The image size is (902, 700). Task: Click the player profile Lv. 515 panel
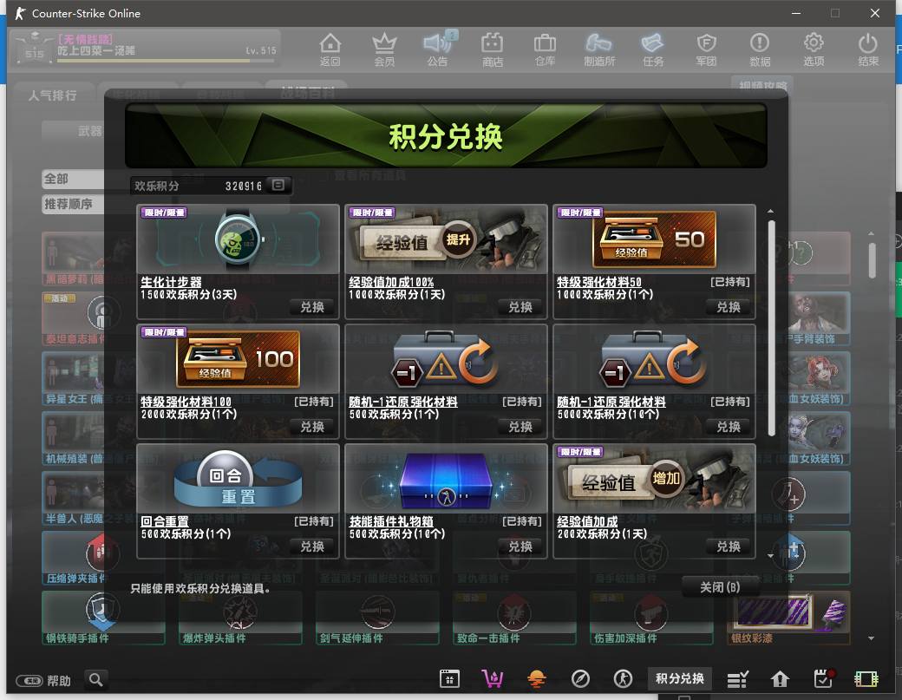click(145, 49)
